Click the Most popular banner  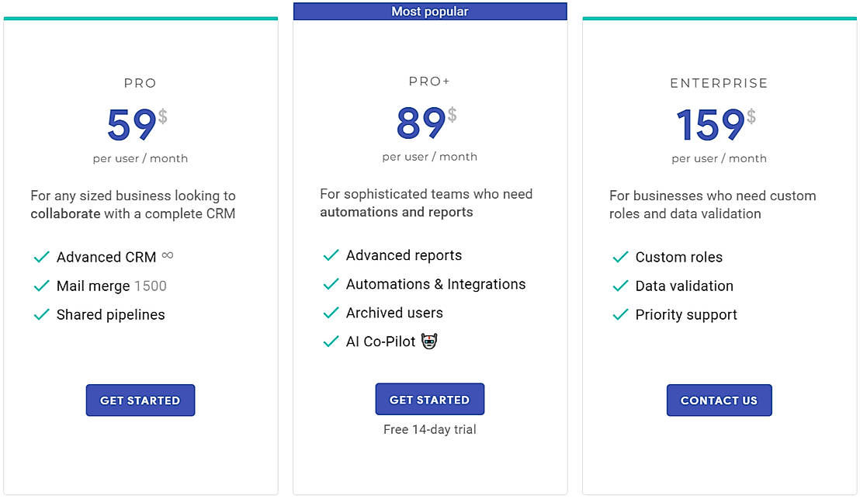click(x=430, y=12)
